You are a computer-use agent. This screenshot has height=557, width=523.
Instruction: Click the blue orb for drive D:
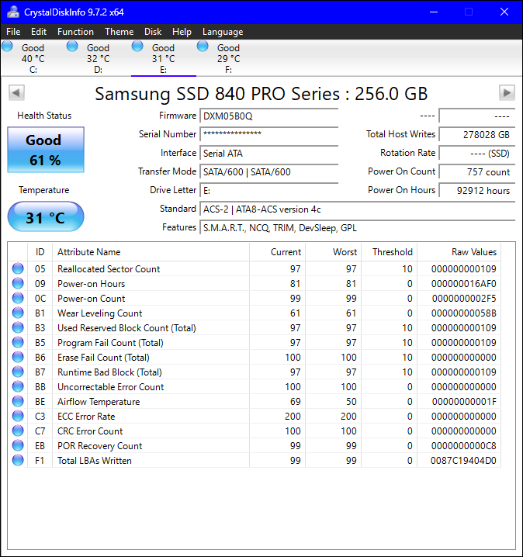(x=72, y=47)
